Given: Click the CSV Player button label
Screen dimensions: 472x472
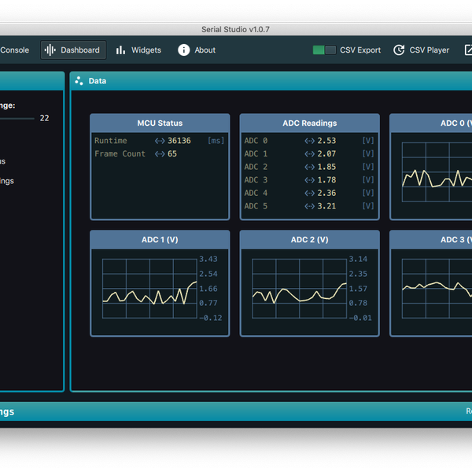Looking at the screenshot, I should tap(430, 50).
